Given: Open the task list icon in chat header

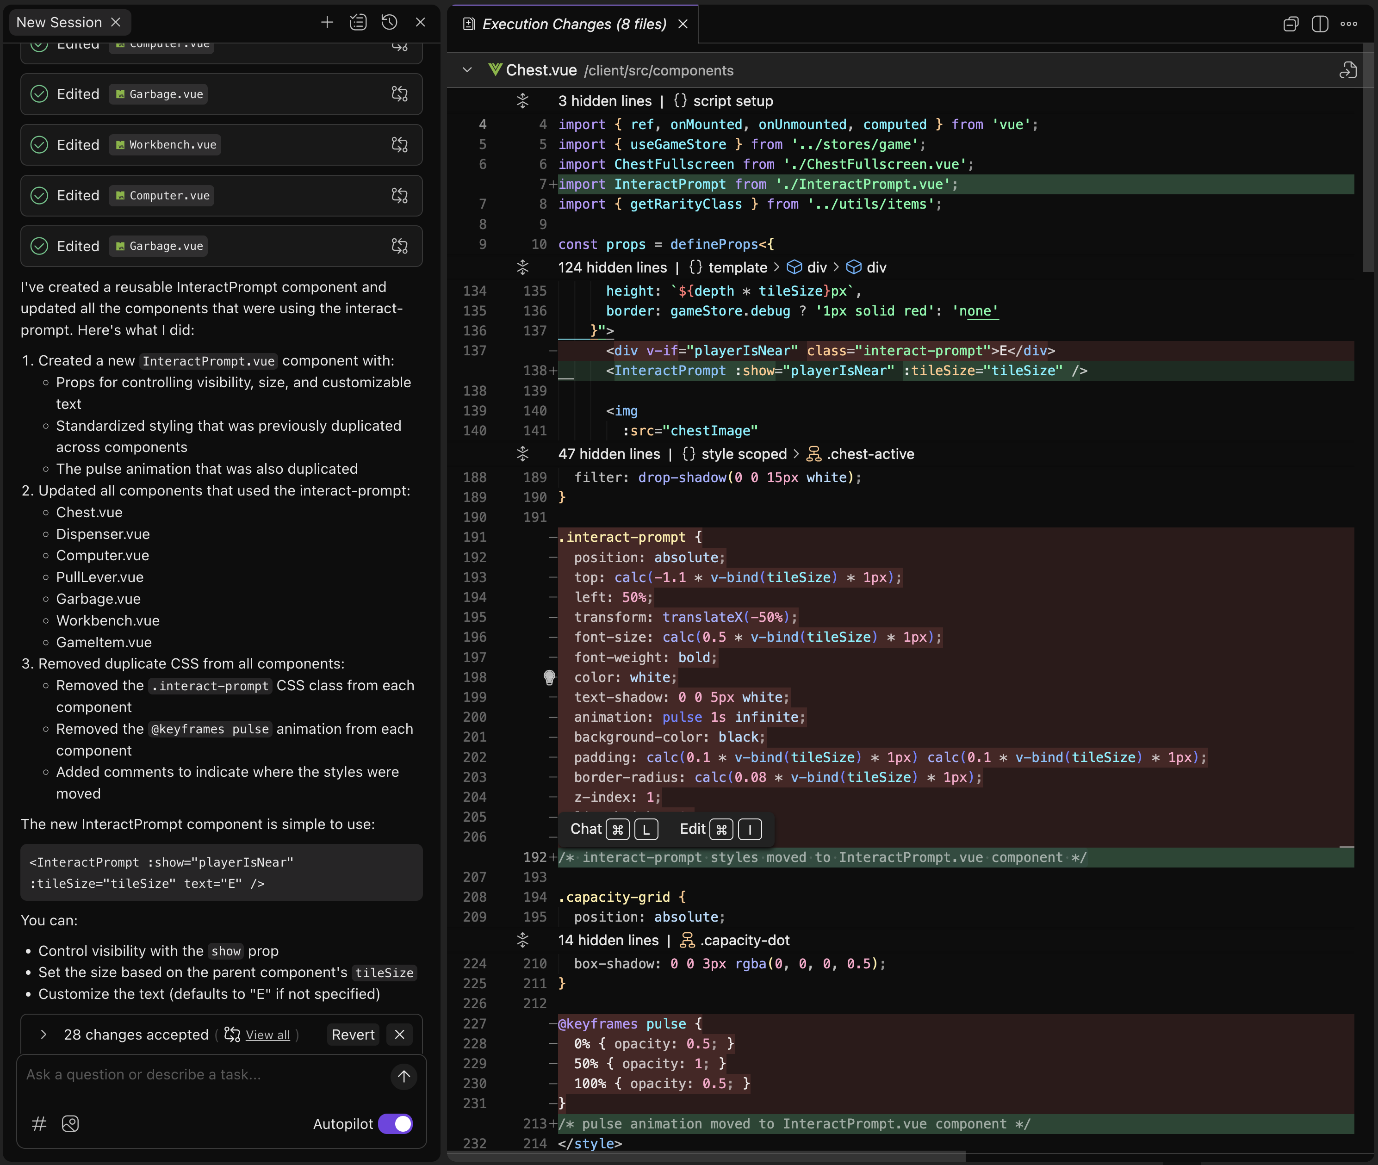Looking at the screenshot, I should [x=358, y=23].
